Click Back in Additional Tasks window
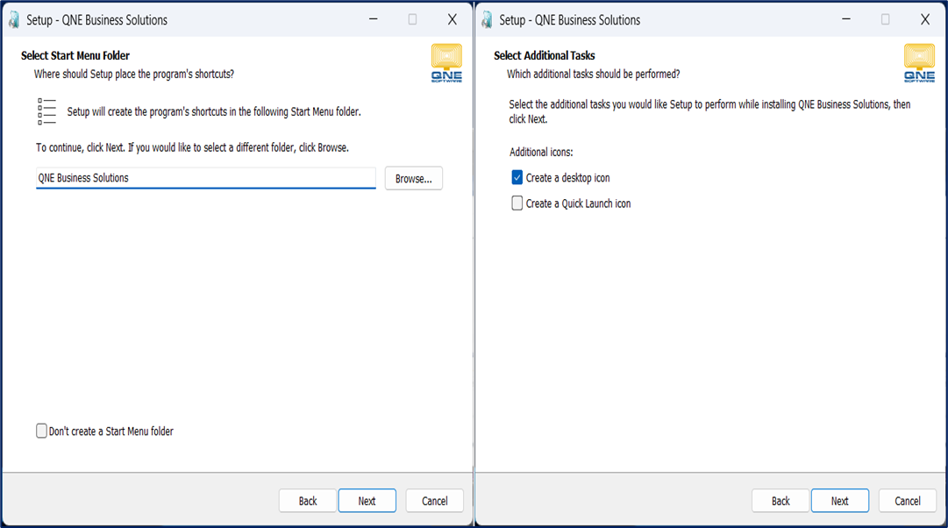This screenshot has width=948, height=528. pyautogui.click(x=780, y=501)
